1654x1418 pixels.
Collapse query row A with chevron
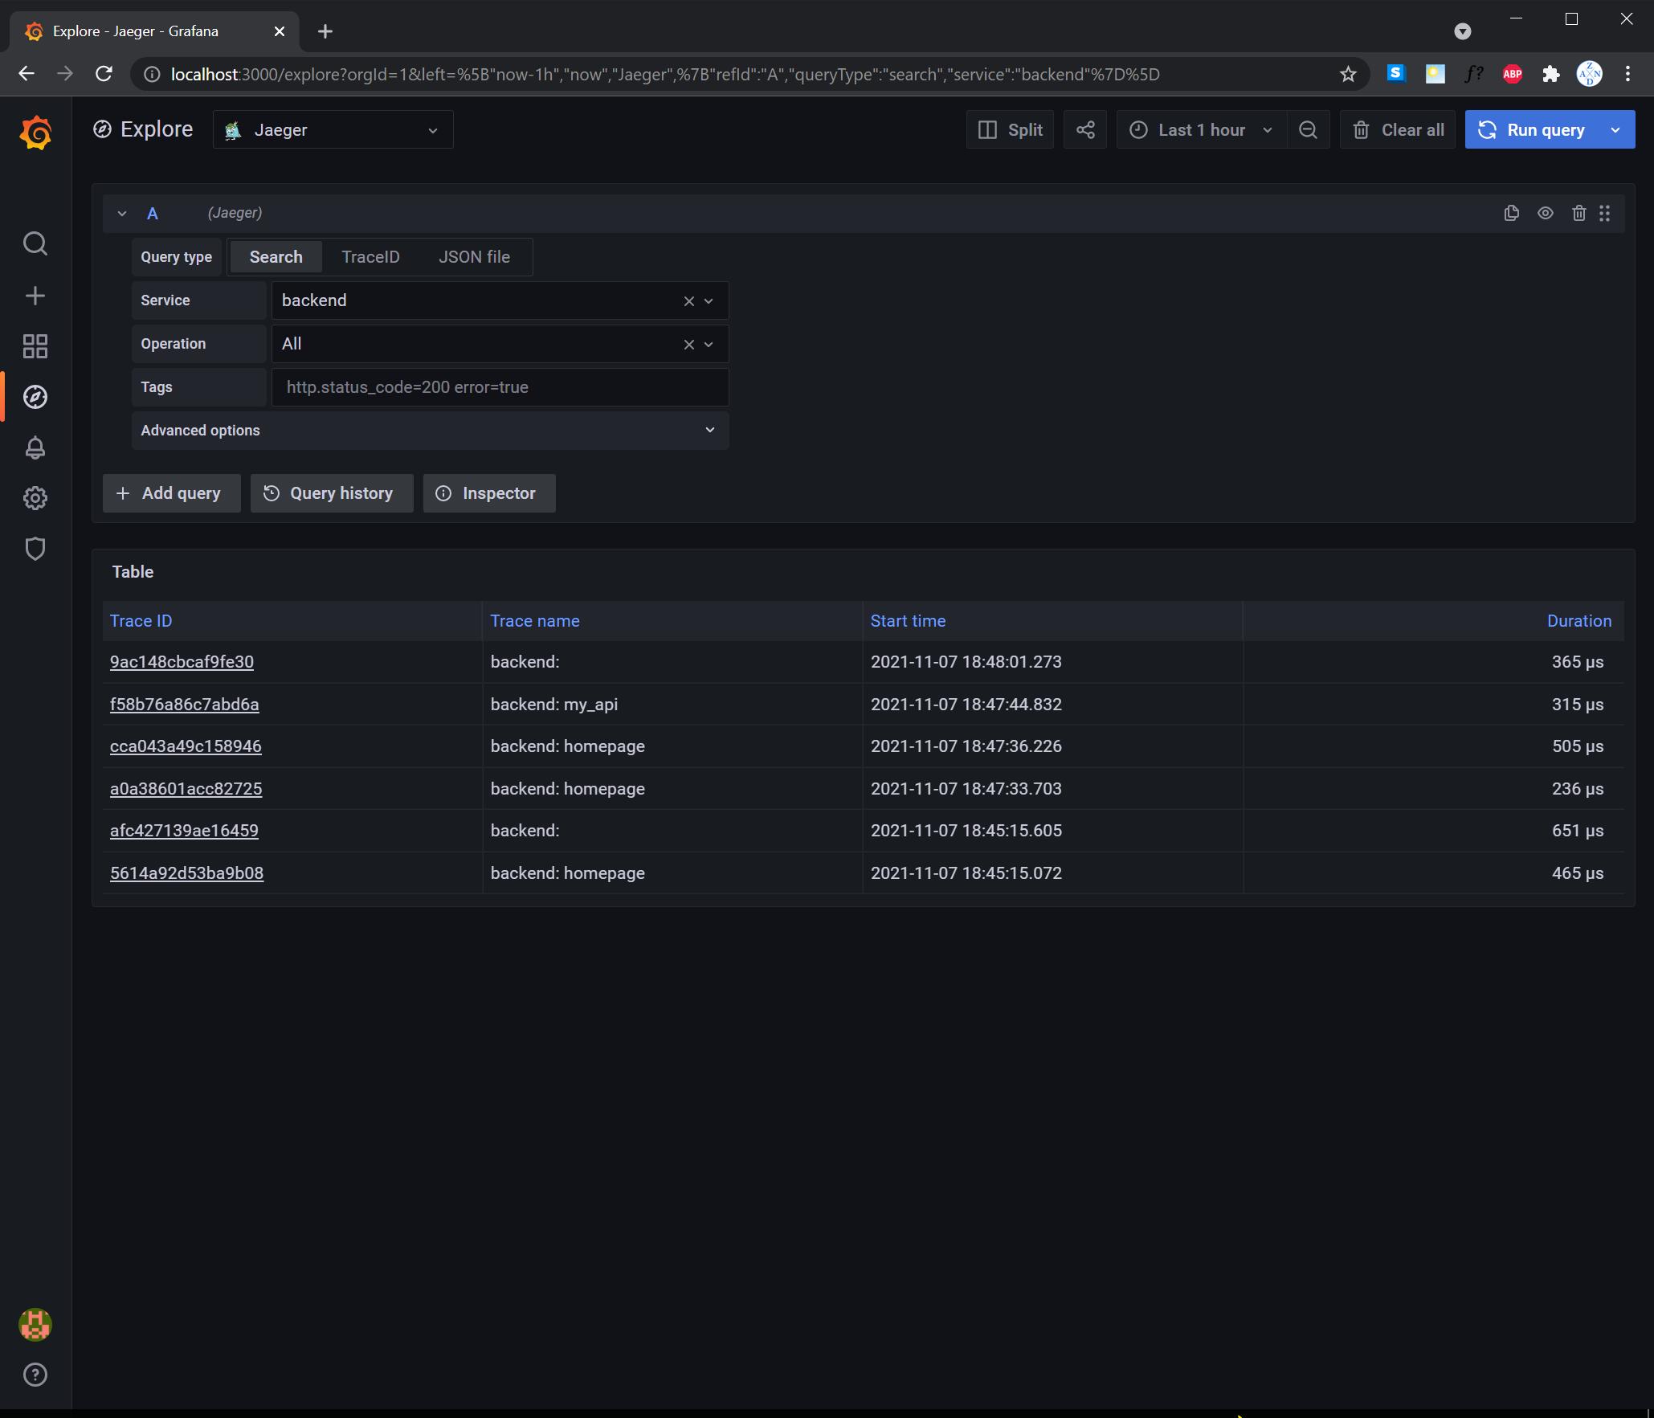pyautogui.click(x=122, y=214)
